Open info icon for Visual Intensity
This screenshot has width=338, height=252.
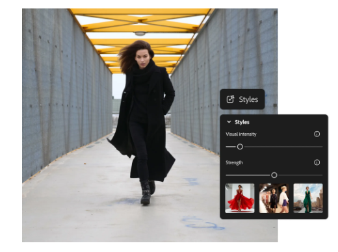[317, 134]
